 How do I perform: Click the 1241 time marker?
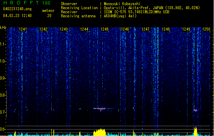click(23, 29)
